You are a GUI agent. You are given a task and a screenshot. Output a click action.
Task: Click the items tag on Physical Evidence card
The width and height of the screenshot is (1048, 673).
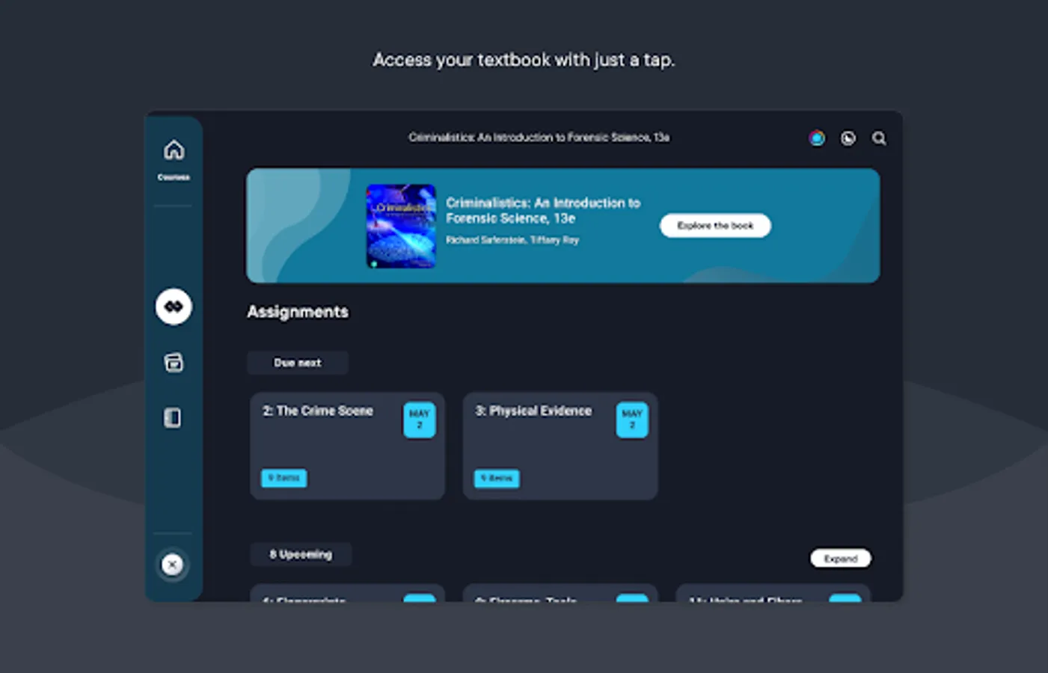point(497,478)
